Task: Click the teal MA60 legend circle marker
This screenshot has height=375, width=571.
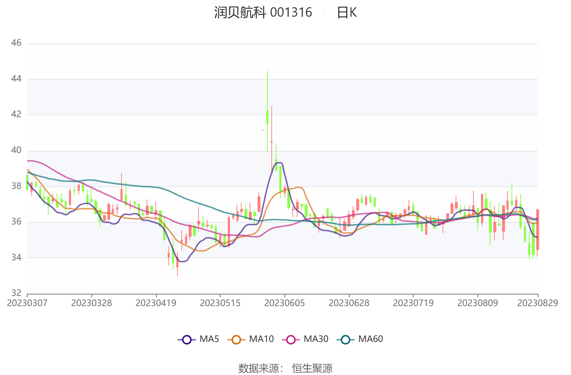Action: (345, 340)
